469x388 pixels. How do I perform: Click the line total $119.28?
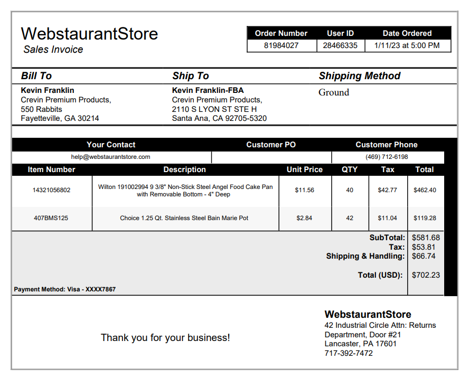(x=425, y=218)
